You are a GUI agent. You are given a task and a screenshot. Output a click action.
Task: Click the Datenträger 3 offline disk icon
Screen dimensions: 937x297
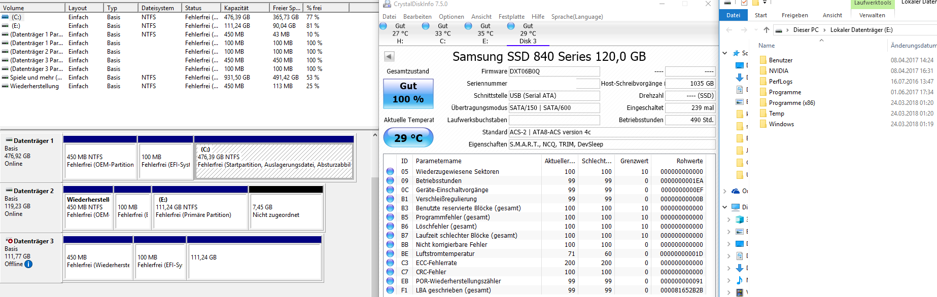point(9,241)
